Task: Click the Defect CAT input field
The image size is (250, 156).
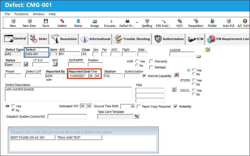Action: click(33, 76)
